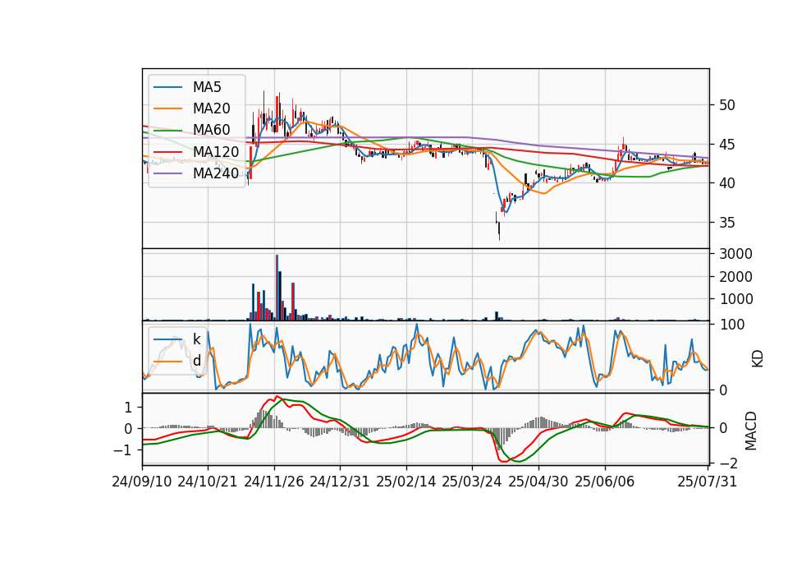788x567 pixels.
Task: Click the price axis value 35
Action: 727,223
